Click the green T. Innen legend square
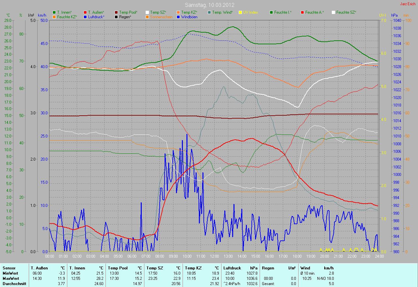Image resolution: width=418 pixels, height=287 pixels. 54,12
